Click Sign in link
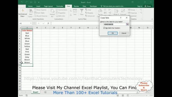The width and height of the screenshot is (172, 97). click(140, 6)
